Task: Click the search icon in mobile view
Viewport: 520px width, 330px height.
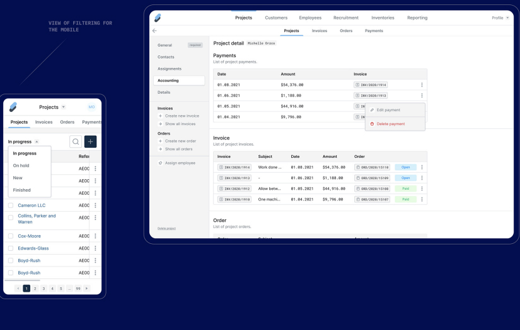Action: [76, 142]
